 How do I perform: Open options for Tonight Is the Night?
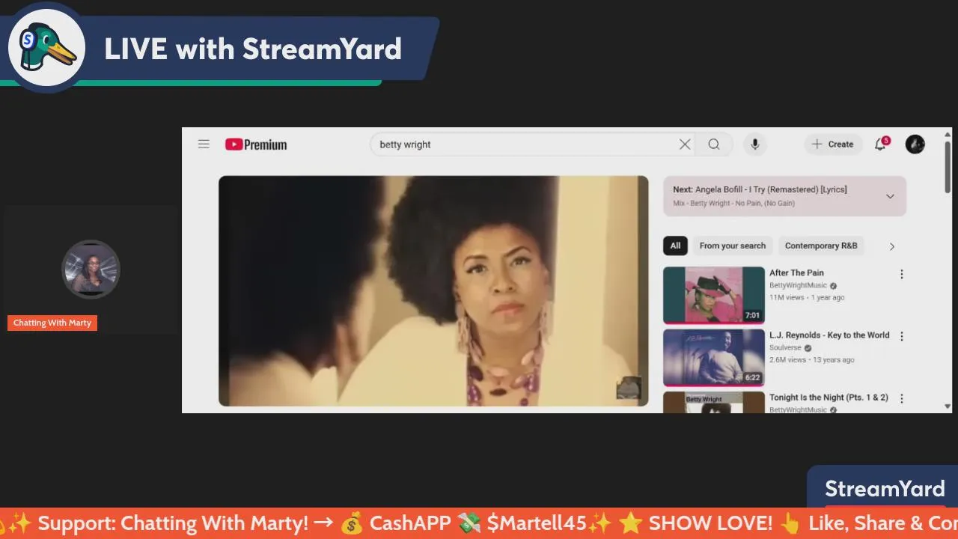(x=901, y=398)
